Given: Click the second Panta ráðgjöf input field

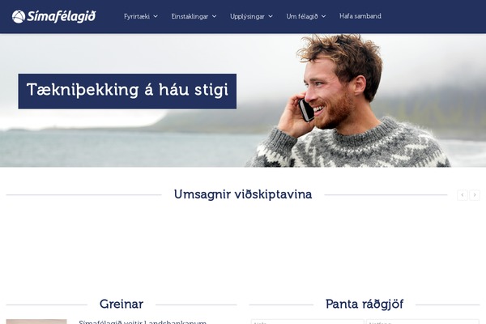Looking at the screenshot, I should point(423,322).
